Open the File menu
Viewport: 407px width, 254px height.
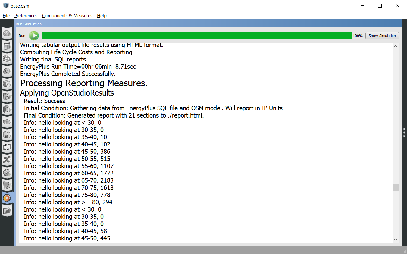pyautogui.click(x=6, y=15)
